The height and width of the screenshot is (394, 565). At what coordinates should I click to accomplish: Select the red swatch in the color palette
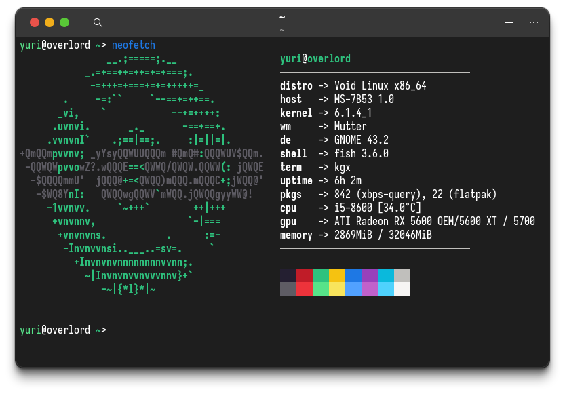[x=303, y=275]
